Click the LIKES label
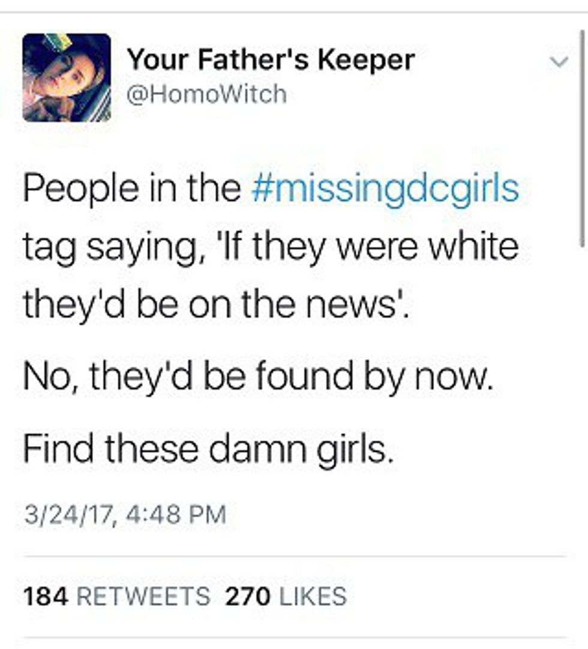The width and height of the screenshot is (588, 649). point(313,596)
